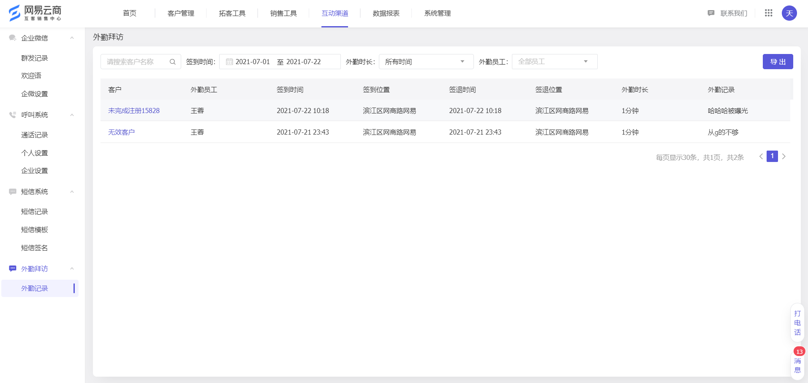Open the 客户管理 tab

(x=181, y=13)
